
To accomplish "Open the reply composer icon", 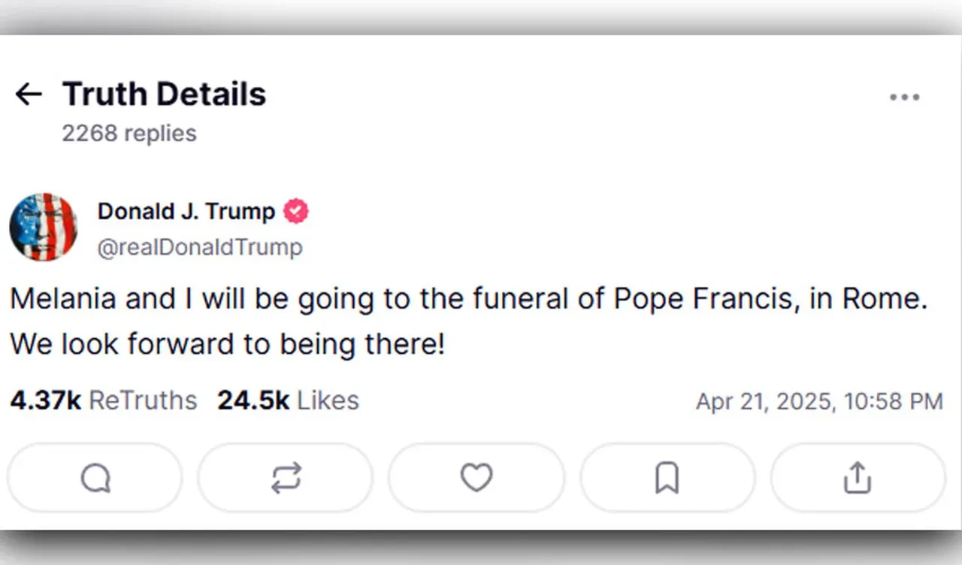I will click(x=95, y=478).
